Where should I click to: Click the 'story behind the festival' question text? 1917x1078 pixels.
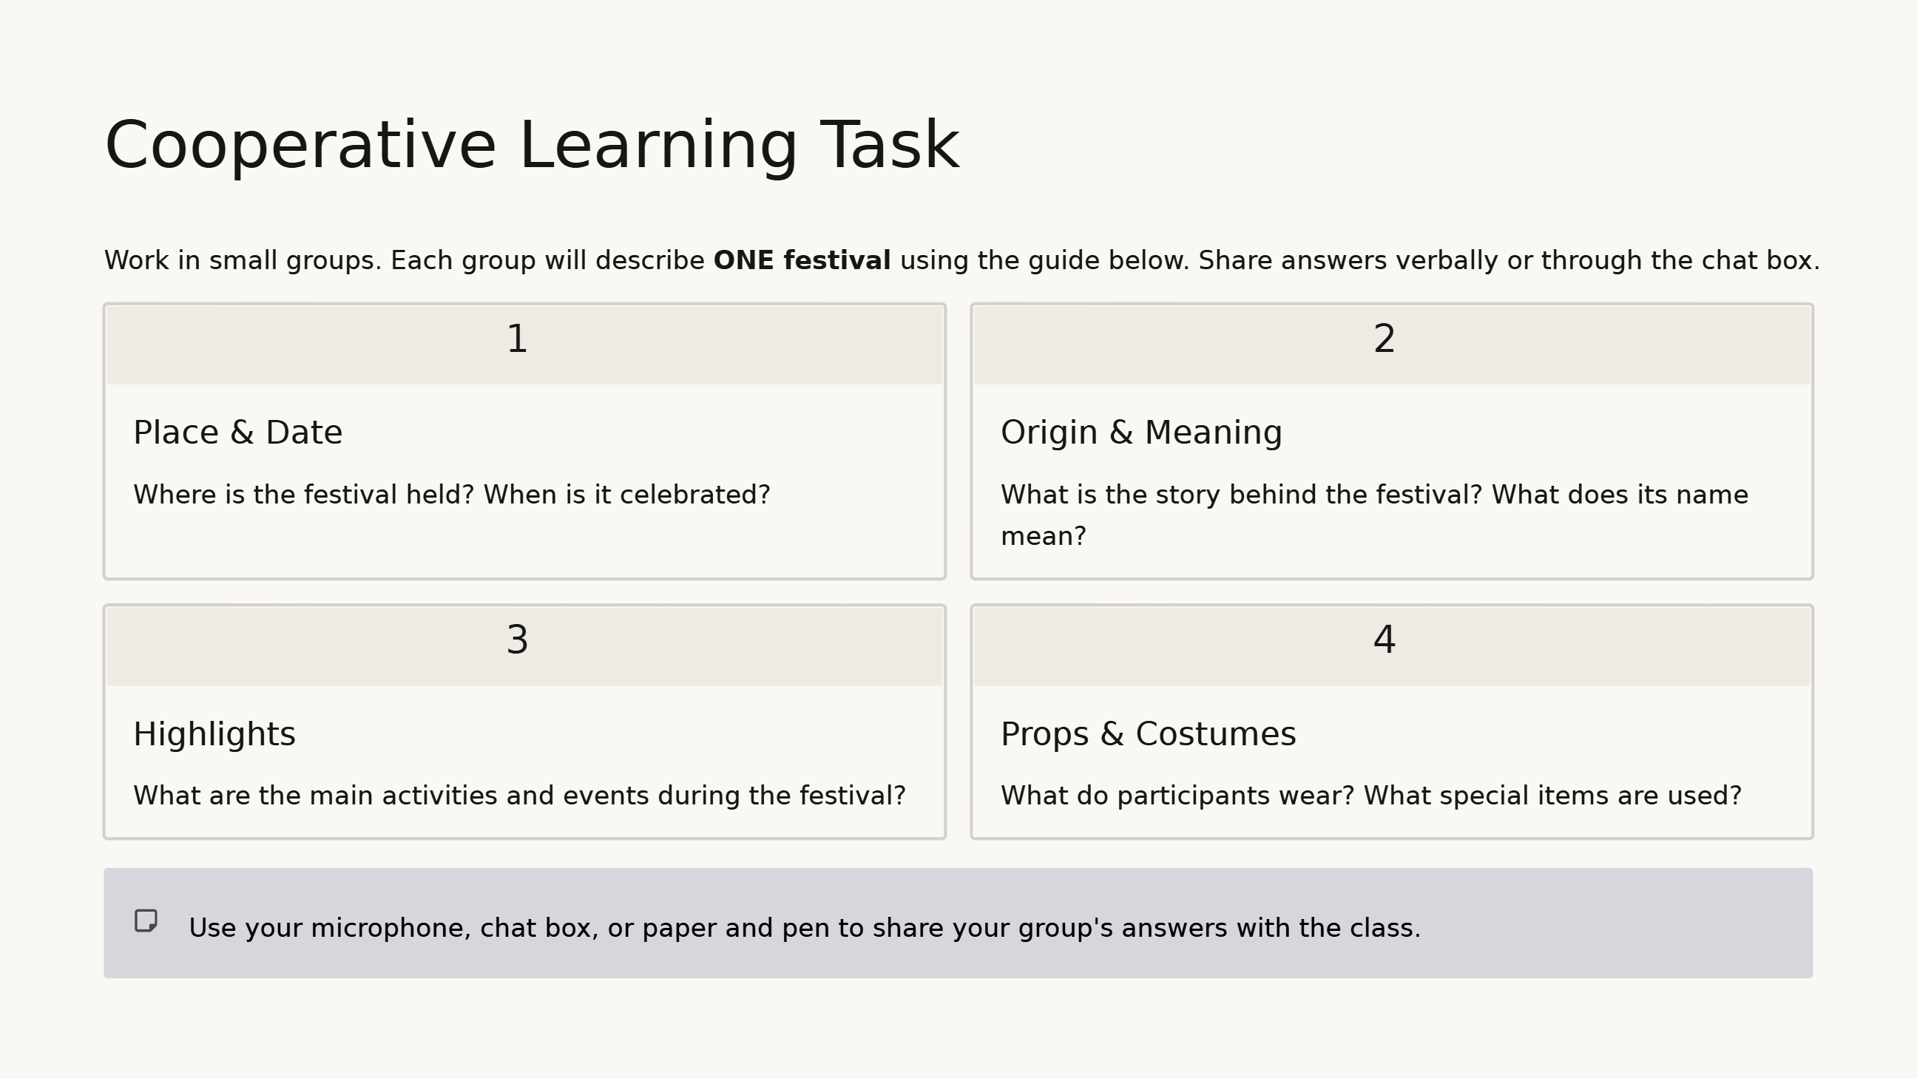click(1241, 495)
